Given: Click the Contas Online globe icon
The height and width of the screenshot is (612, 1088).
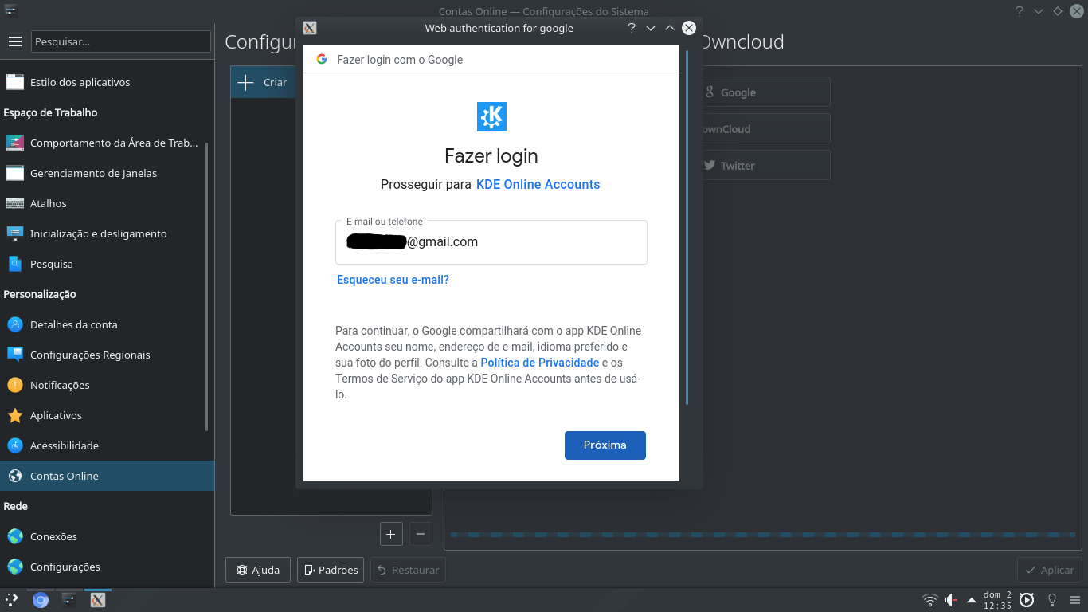Looking at the screenshot, I should pos(15,476).
